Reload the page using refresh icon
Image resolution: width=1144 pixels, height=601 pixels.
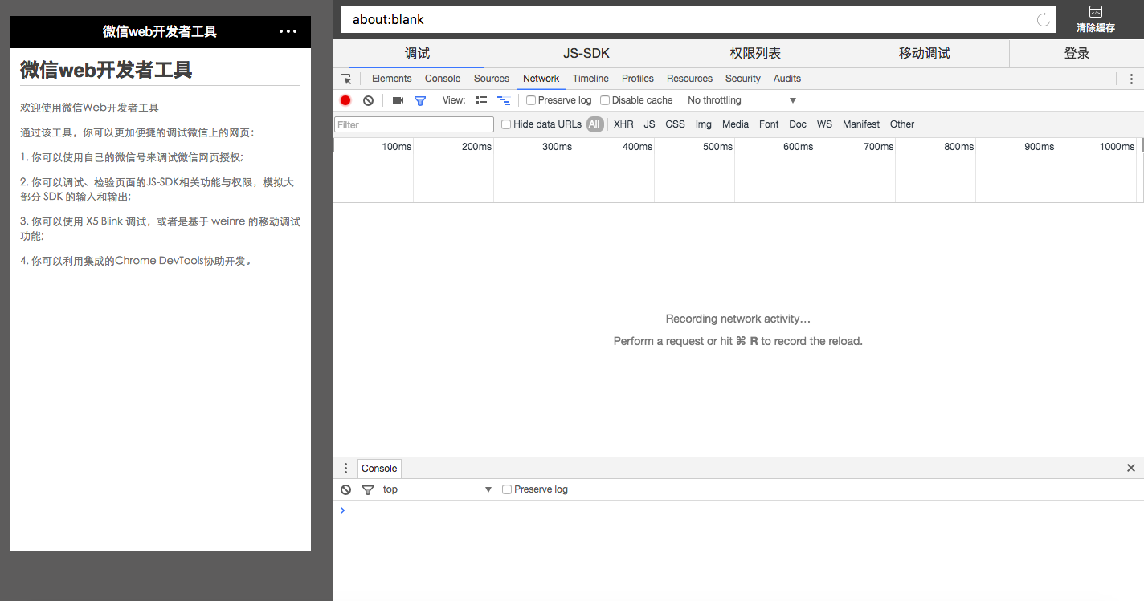1044,20
